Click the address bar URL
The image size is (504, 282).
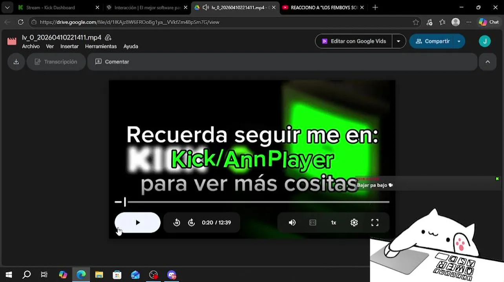coord(130,22)
